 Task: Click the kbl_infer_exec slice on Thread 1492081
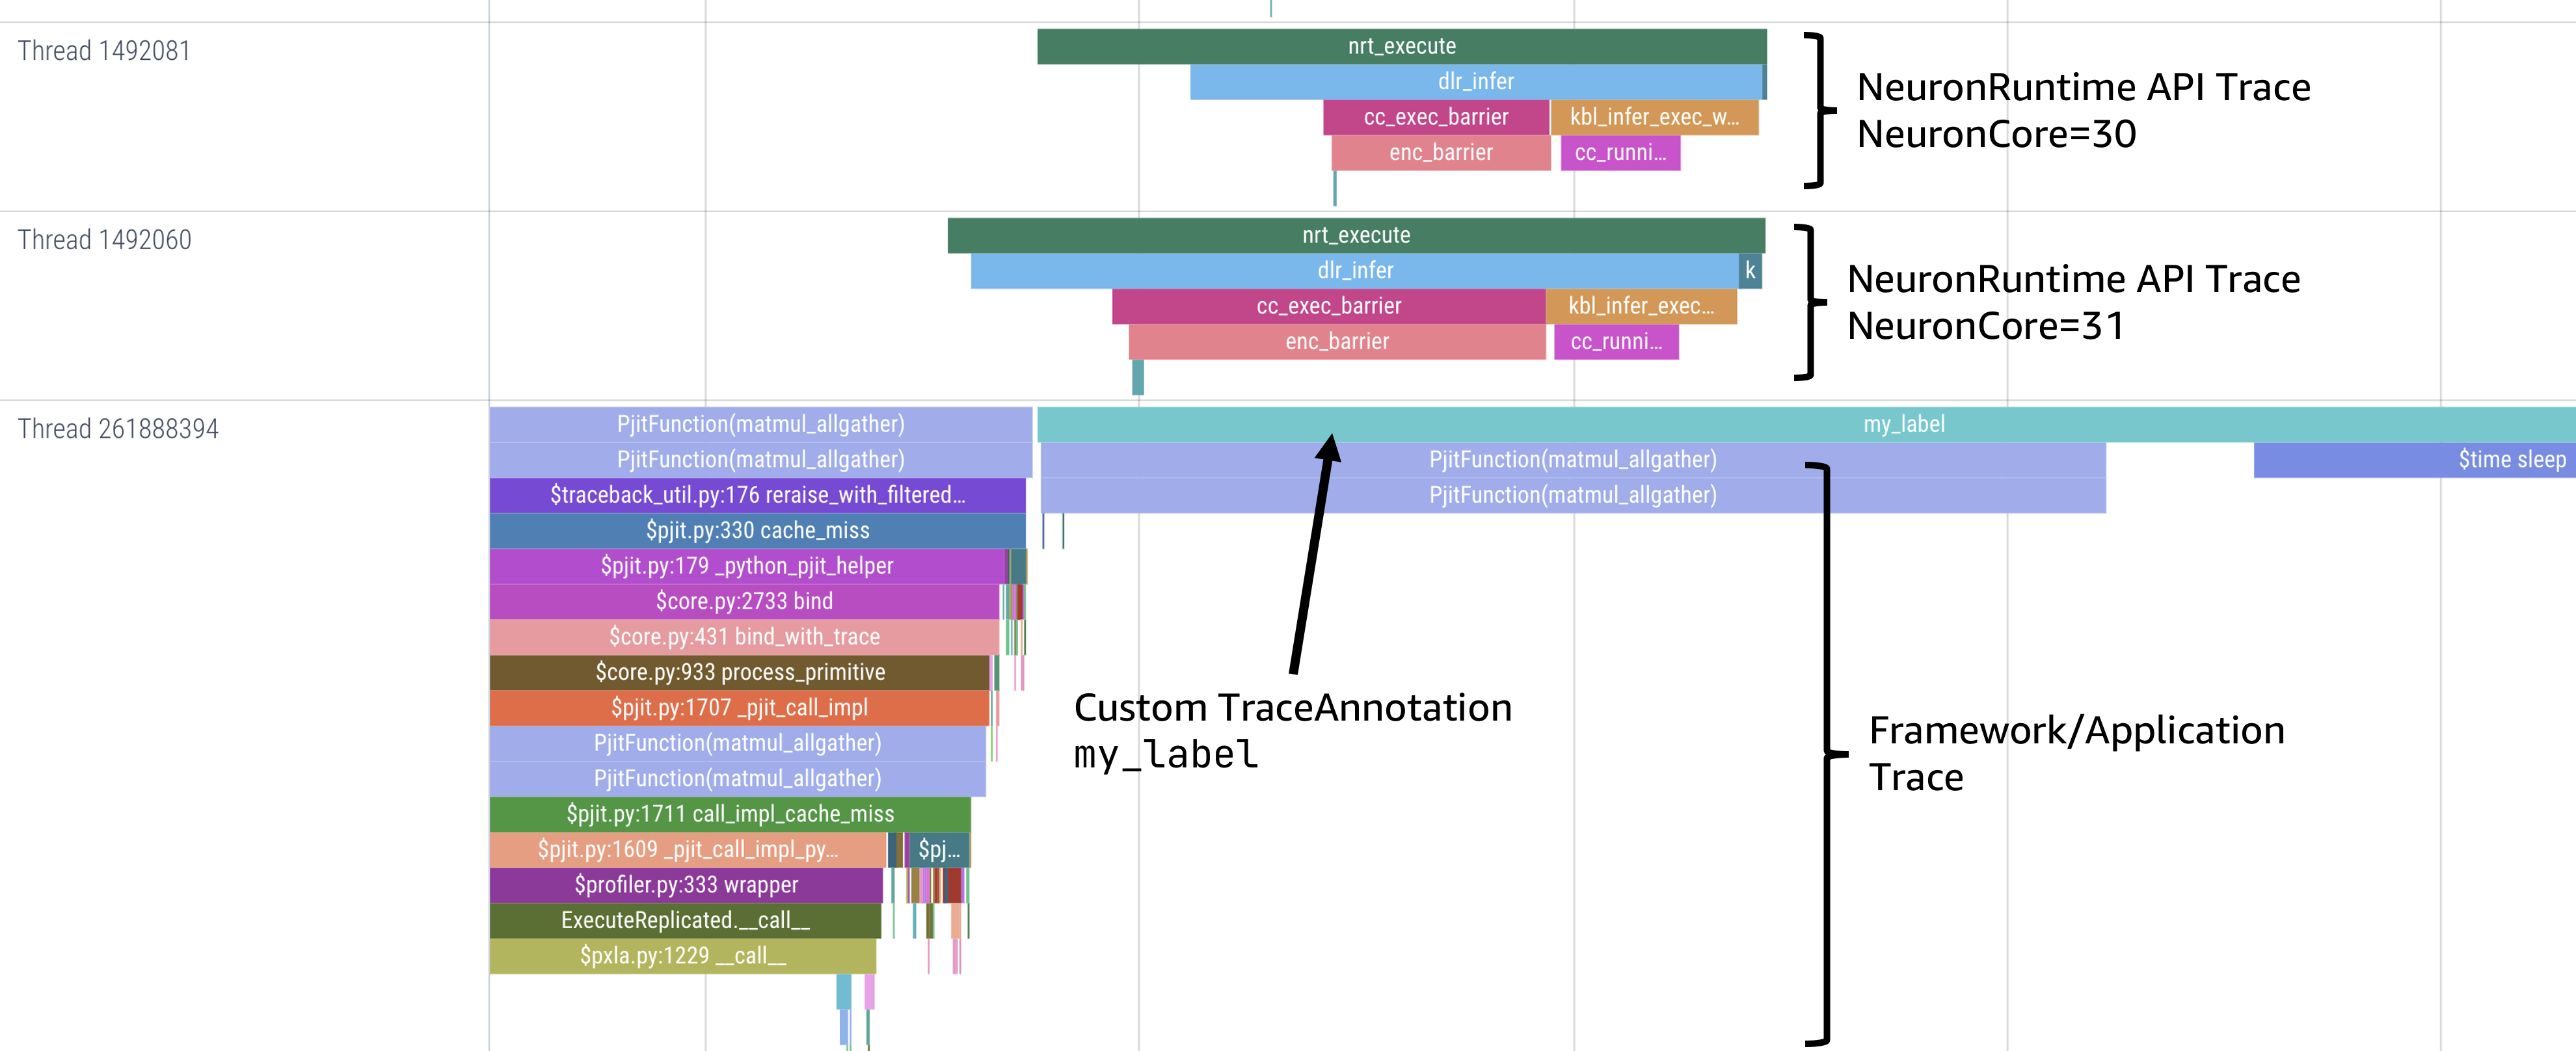tap(1650, 117)
